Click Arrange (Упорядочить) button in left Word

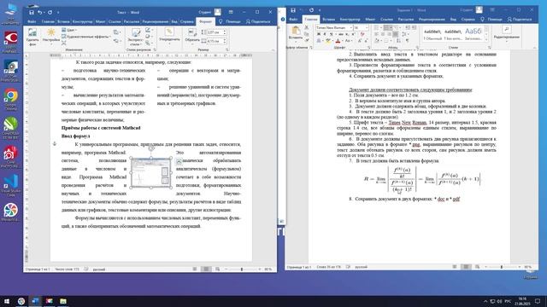[169, 36]
